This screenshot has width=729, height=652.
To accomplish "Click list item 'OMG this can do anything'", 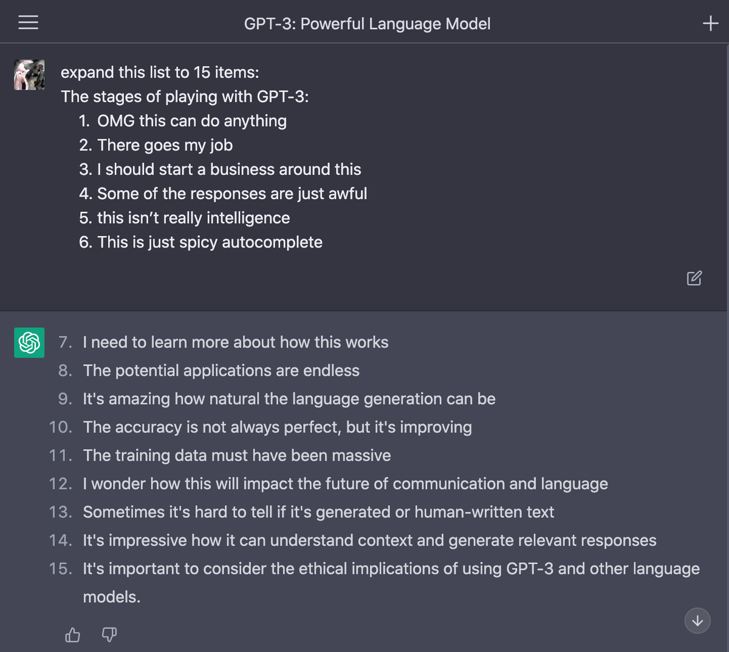I will tap(191, 121).
